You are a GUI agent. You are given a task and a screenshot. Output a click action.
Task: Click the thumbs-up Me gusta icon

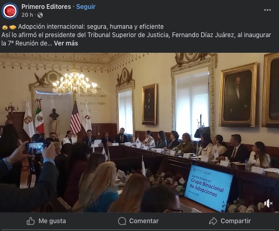pyautogui.click(x=31, y=221)
